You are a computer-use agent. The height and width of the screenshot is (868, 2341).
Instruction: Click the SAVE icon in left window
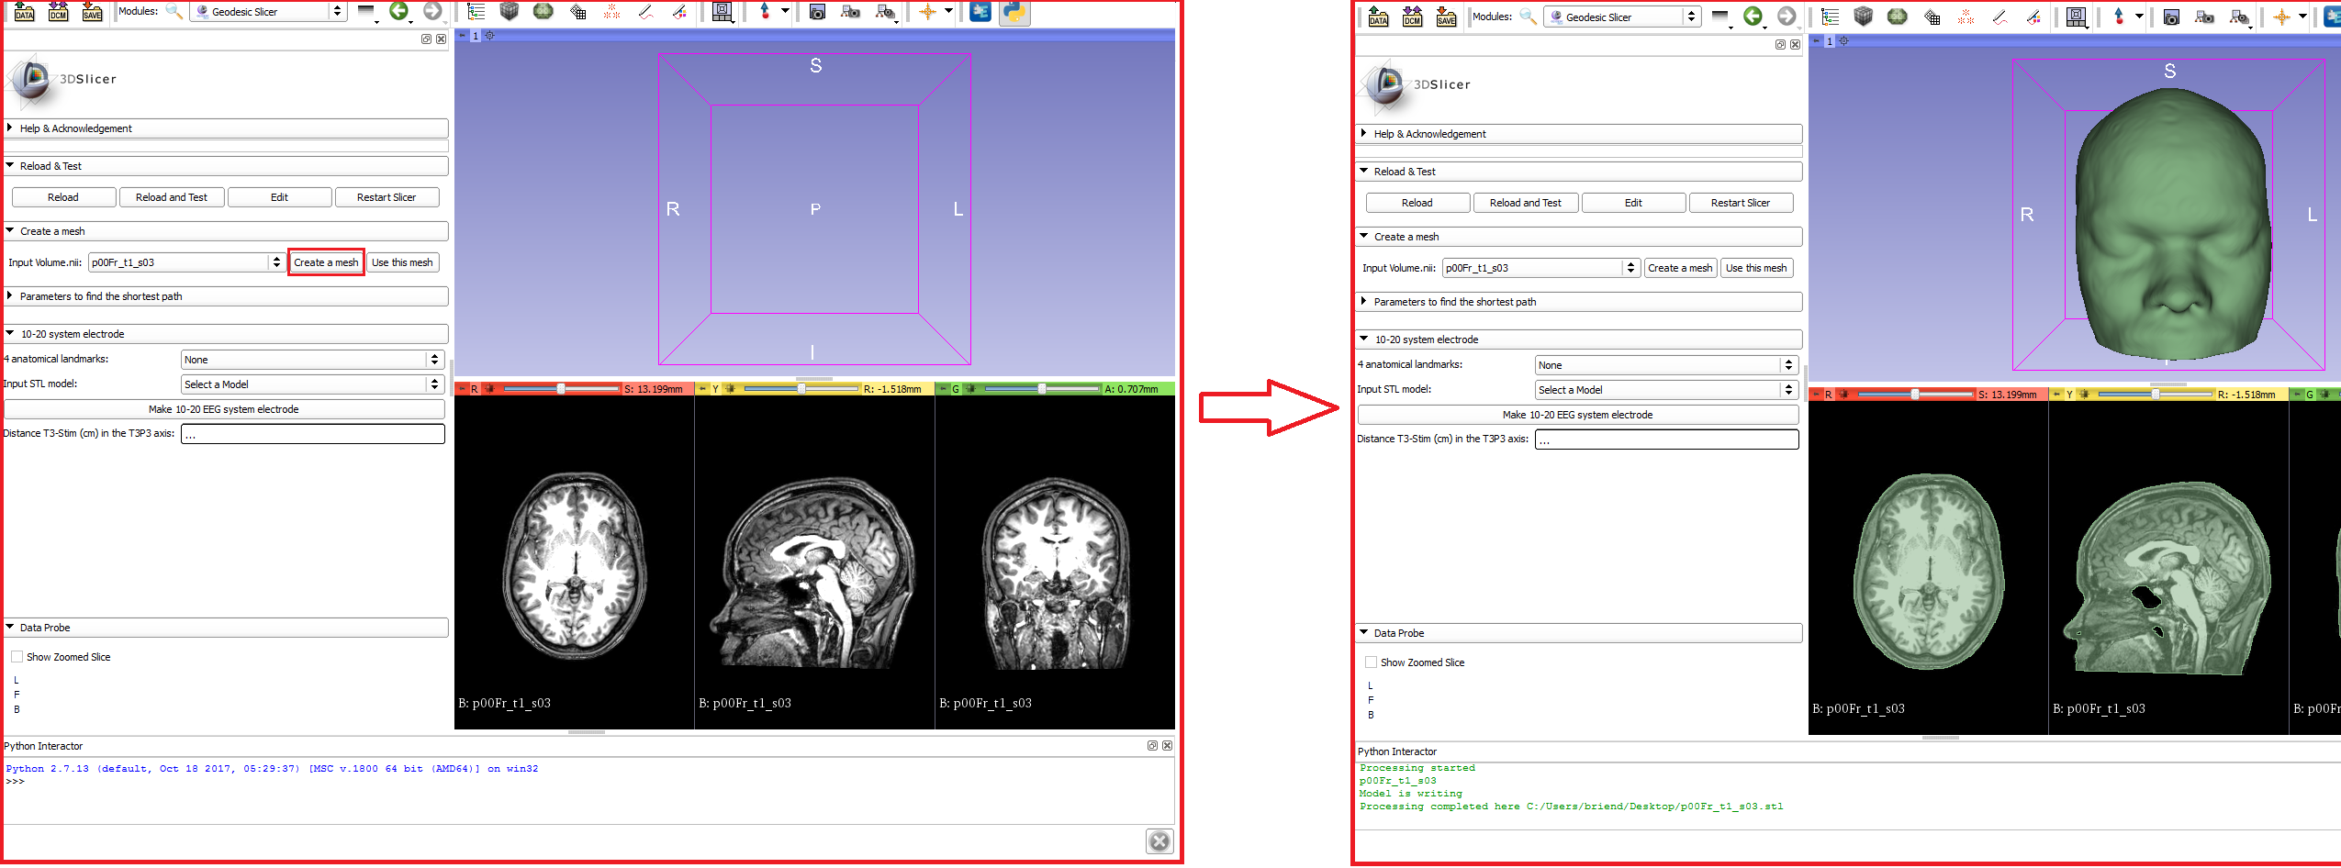(x=92, y=12)
